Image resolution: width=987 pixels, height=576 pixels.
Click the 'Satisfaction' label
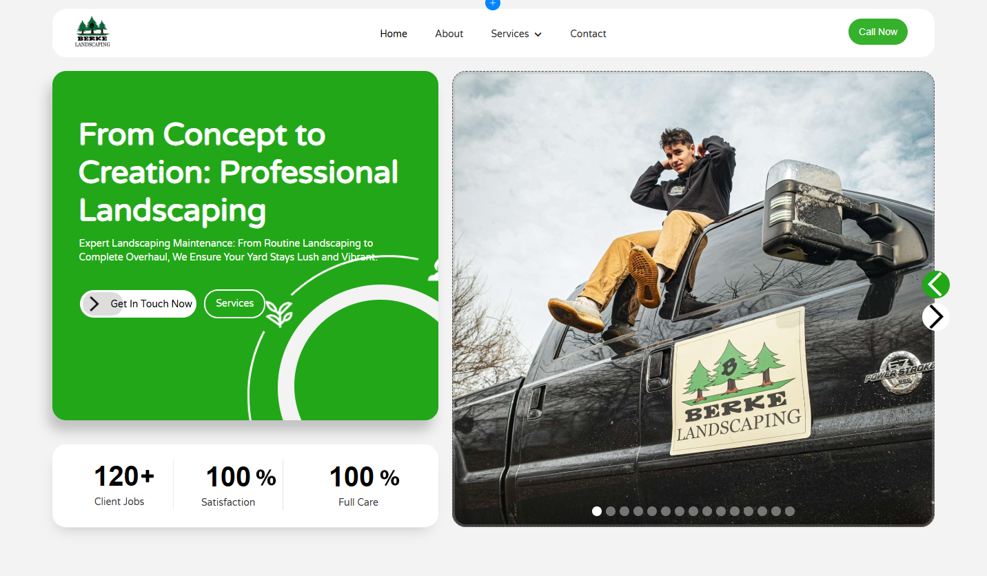click(228, 502)
